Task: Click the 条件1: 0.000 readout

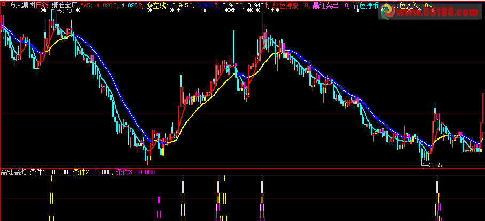Action: tap(49, 172)
